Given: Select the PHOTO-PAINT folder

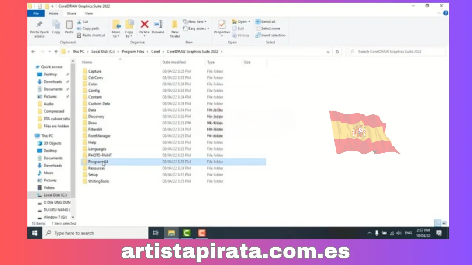Looking at the screenshot, I should (x=100, y=155).
